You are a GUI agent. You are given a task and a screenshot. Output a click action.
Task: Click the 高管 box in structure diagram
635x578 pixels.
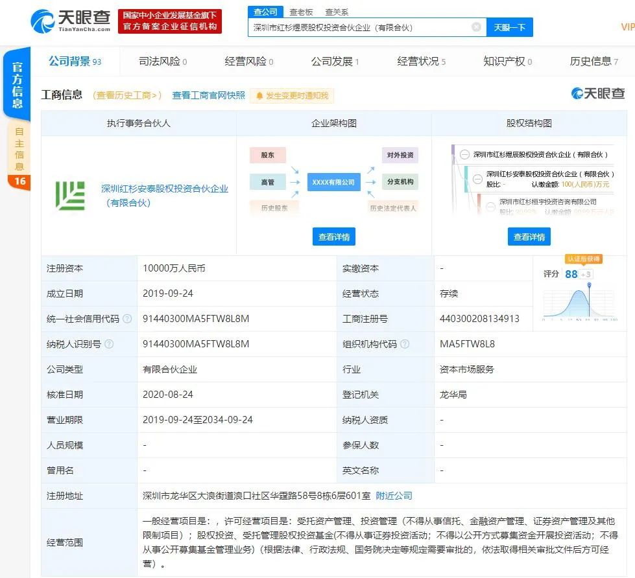pyautogui.click(x=268, y=182)
